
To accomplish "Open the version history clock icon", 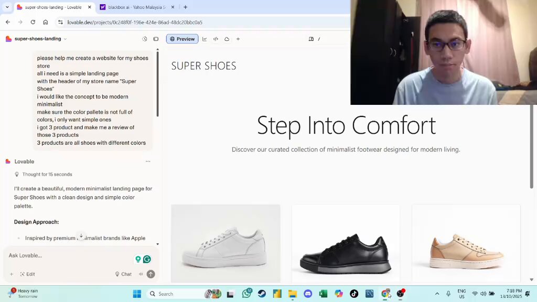I will point(145,39).
